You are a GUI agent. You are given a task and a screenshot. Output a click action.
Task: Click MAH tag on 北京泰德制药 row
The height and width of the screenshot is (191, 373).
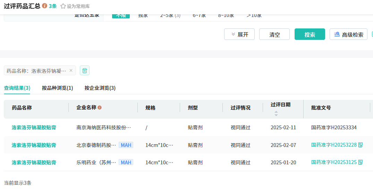coord(126,145)
